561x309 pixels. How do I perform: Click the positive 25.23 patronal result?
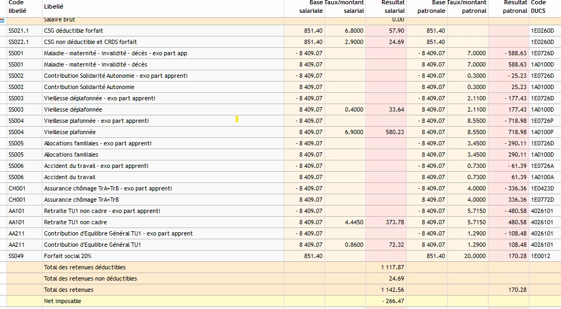coord(519,87)
